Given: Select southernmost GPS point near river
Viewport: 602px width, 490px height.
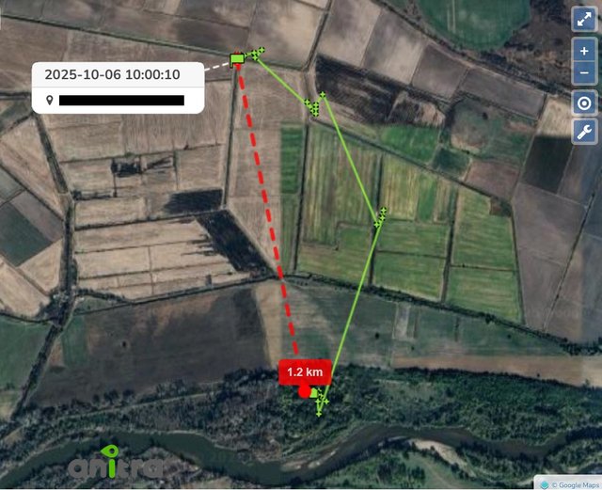Looking at the screenshot, I should tap(319, 414).
